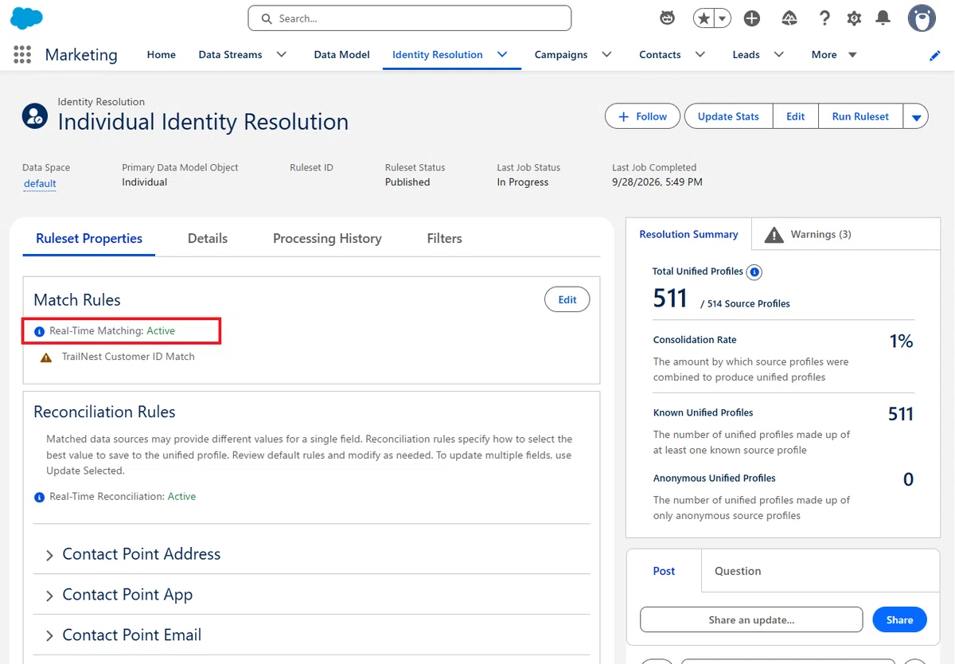This screenshot has width=955, height=664.
Task: Click the Salesforce cloud logo
Action: (26, 18)
